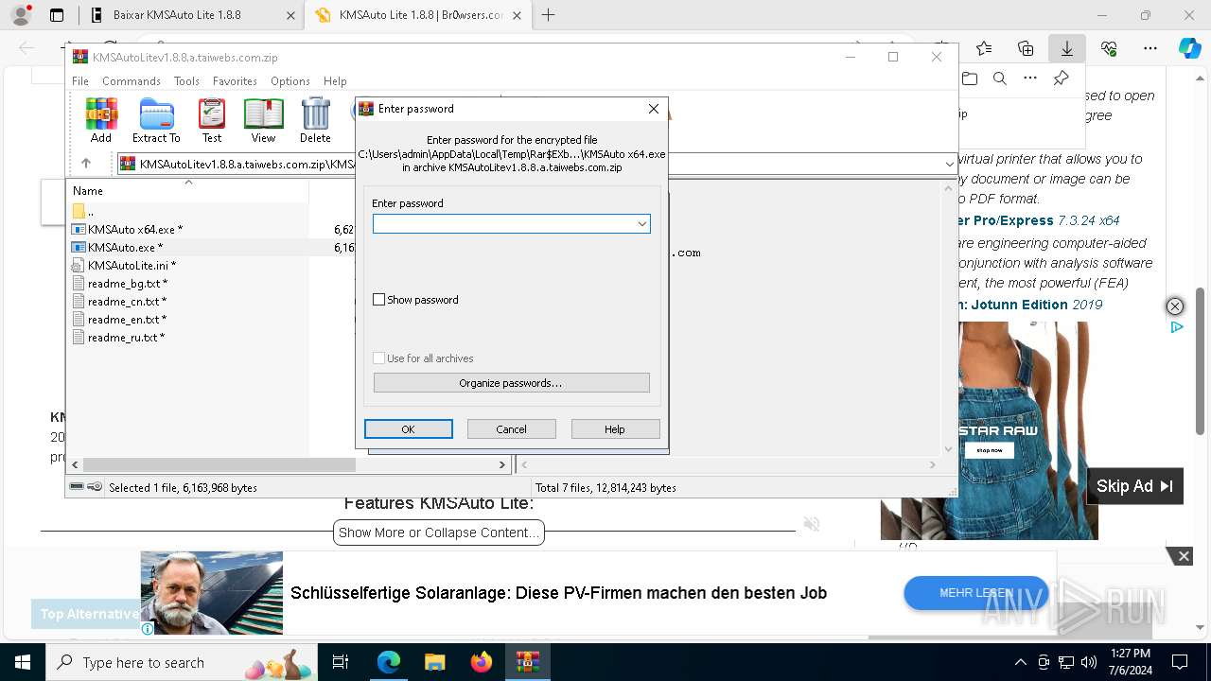Select the readme_ru.txt file
Viewport: 1211px width, 681px height.
coord(126,337)
